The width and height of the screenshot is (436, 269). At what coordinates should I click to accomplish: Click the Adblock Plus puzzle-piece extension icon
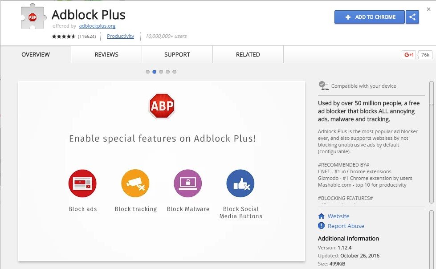coord(33,16)
